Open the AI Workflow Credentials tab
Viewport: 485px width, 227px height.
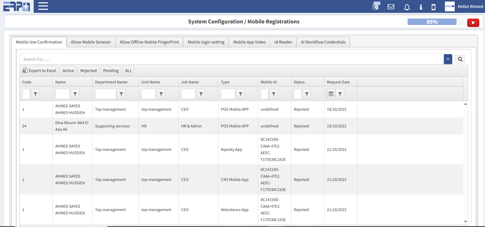(323, 42)
